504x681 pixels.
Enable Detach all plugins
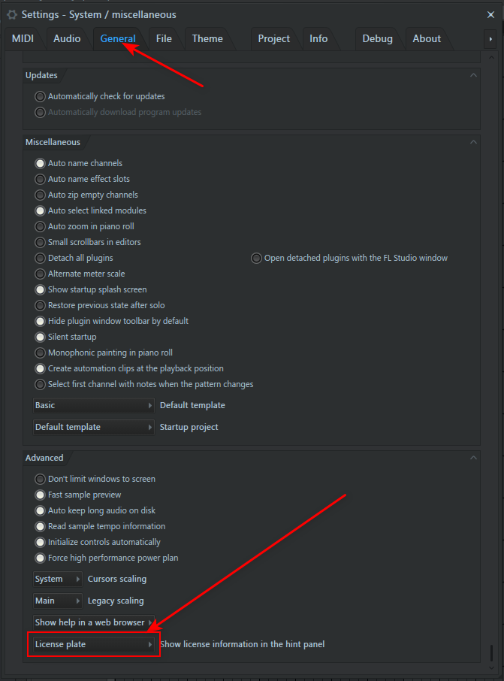pos(41,258)
